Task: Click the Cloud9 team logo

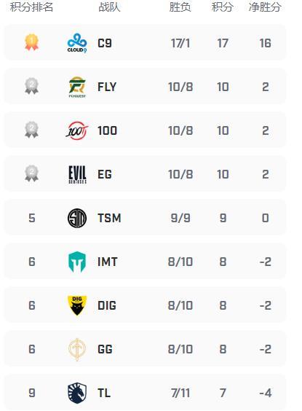Action: pyautogui.click(x=77, y=43)
